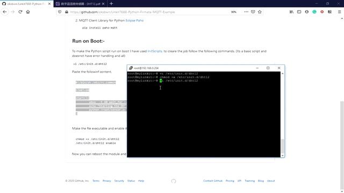
Task: Maximize the PuTTY terminal window
Action: (268, 68)
